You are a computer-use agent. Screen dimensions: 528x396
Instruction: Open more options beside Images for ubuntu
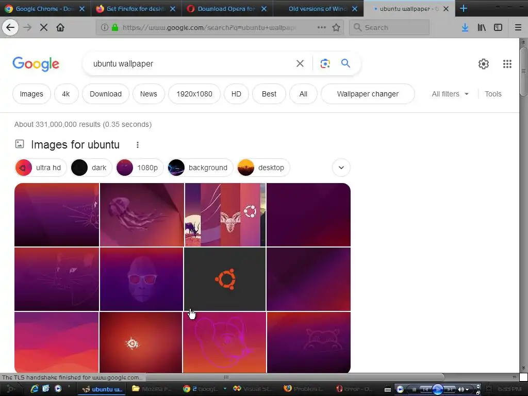(137, 145)
